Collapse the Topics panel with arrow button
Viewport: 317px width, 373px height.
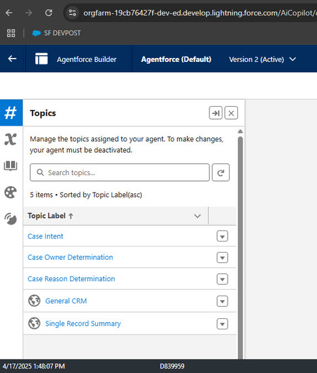216,113
